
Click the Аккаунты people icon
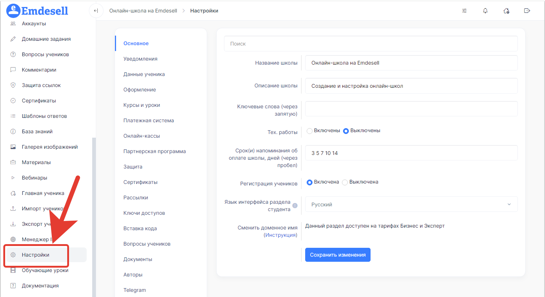[13, 23]
